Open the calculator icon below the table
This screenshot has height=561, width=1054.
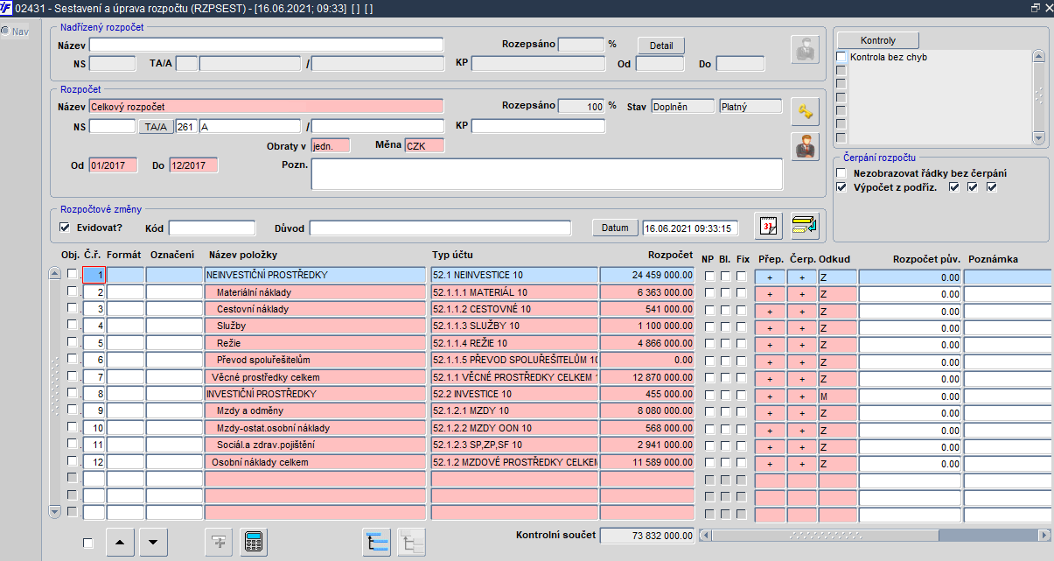click(x=255, y=542)
